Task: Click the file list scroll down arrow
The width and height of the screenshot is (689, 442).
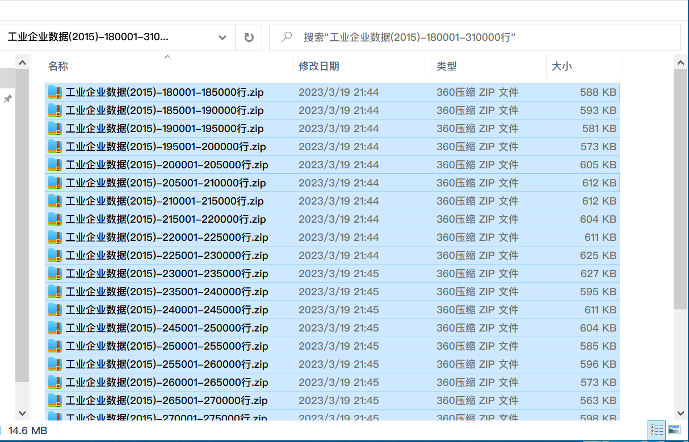Action: 681,413
